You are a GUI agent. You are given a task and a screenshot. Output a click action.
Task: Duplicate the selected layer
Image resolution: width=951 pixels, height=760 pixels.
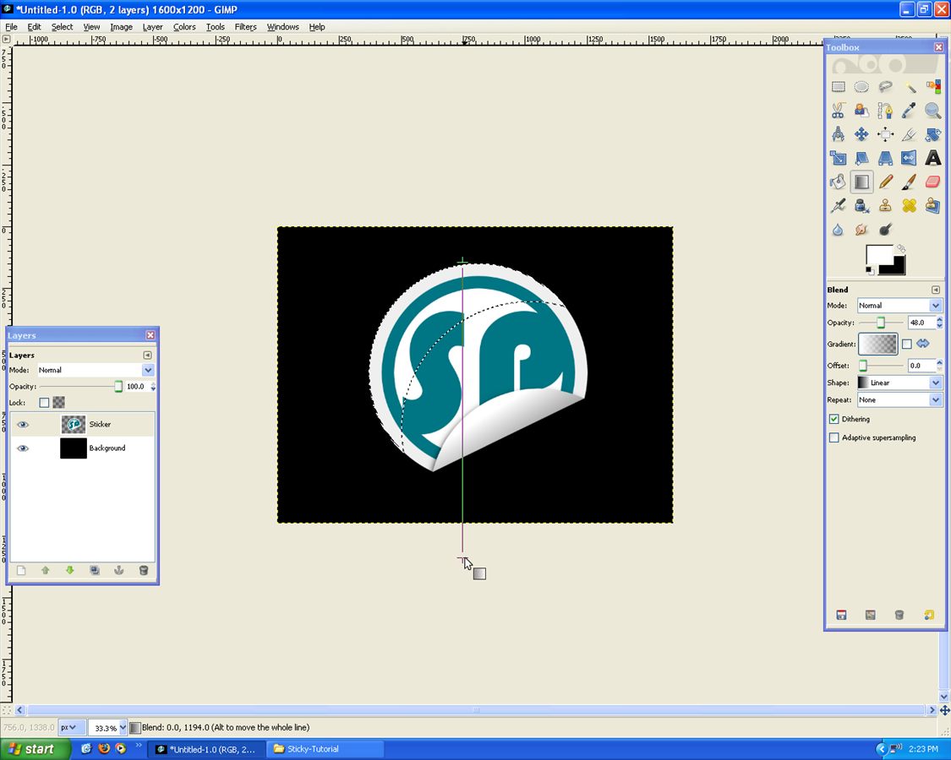[x=95, y=570]
